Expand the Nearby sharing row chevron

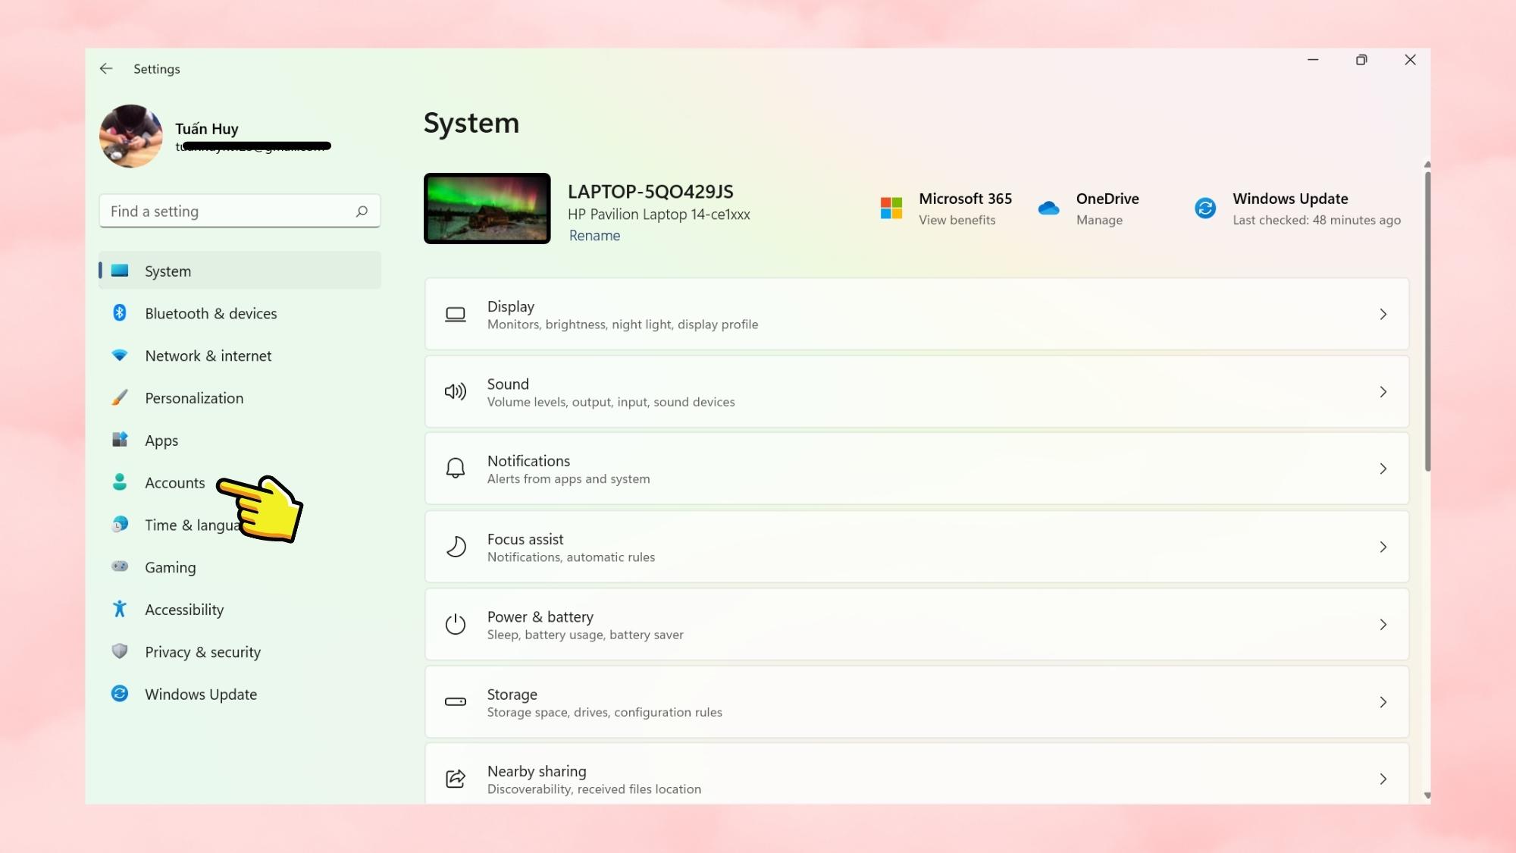(x=1383, y=779)
